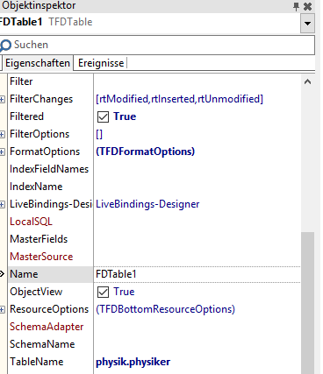Select the MasterFields property
323x374 pixels.
(x=39, y=239)
